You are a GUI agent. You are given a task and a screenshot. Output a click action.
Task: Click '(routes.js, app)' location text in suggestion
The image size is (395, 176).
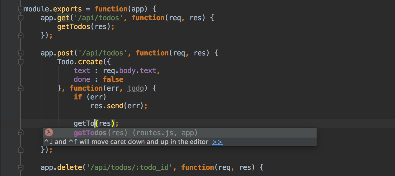(165, 133)
